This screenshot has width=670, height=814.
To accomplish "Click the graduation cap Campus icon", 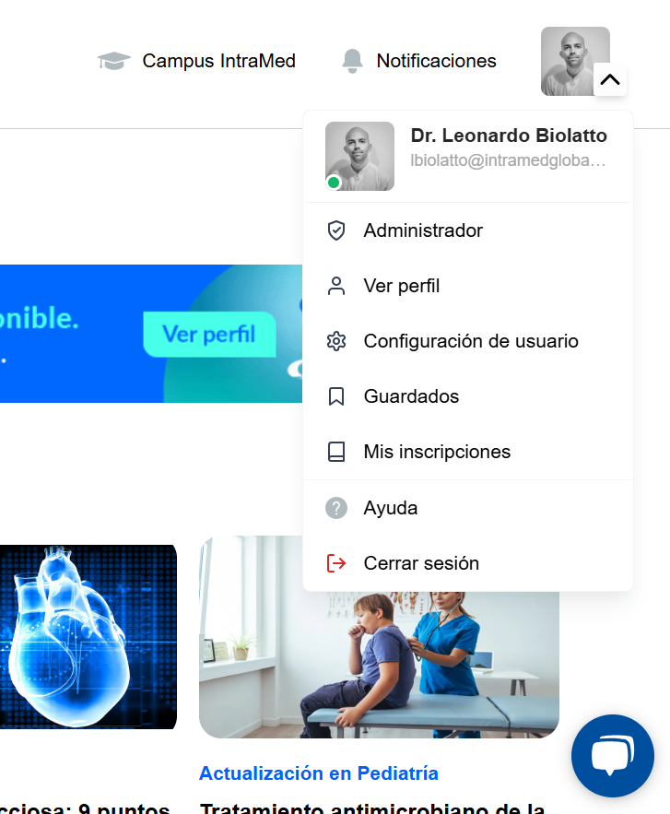I will pyautogui.click(x=114, y=61).
